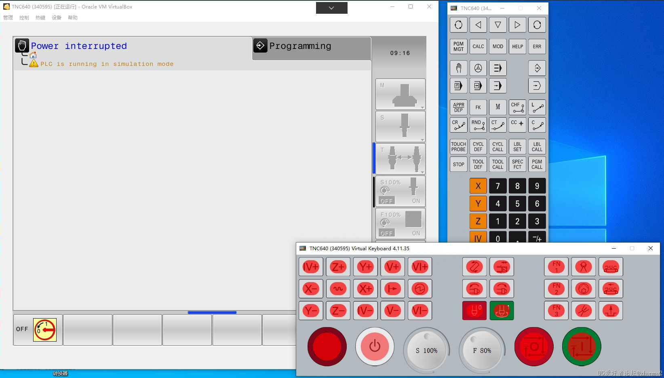664x378 pixels.
Task: Click the ERR key
Action: tap(537, 46)
